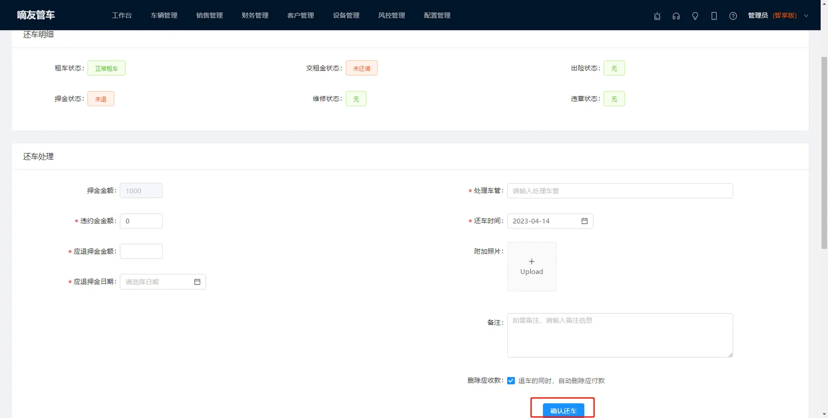Click the disabled 押金金额 field showing 1000
The image size is (828, 418).
(141, 191)
